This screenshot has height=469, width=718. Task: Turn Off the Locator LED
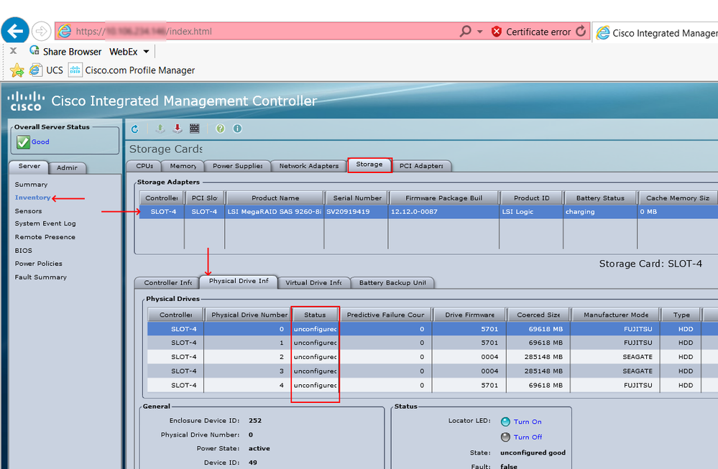click(x=528, y=437)
